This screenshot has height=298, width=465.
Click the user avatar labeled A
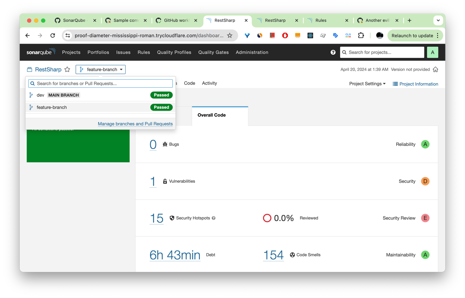[432, 52]
